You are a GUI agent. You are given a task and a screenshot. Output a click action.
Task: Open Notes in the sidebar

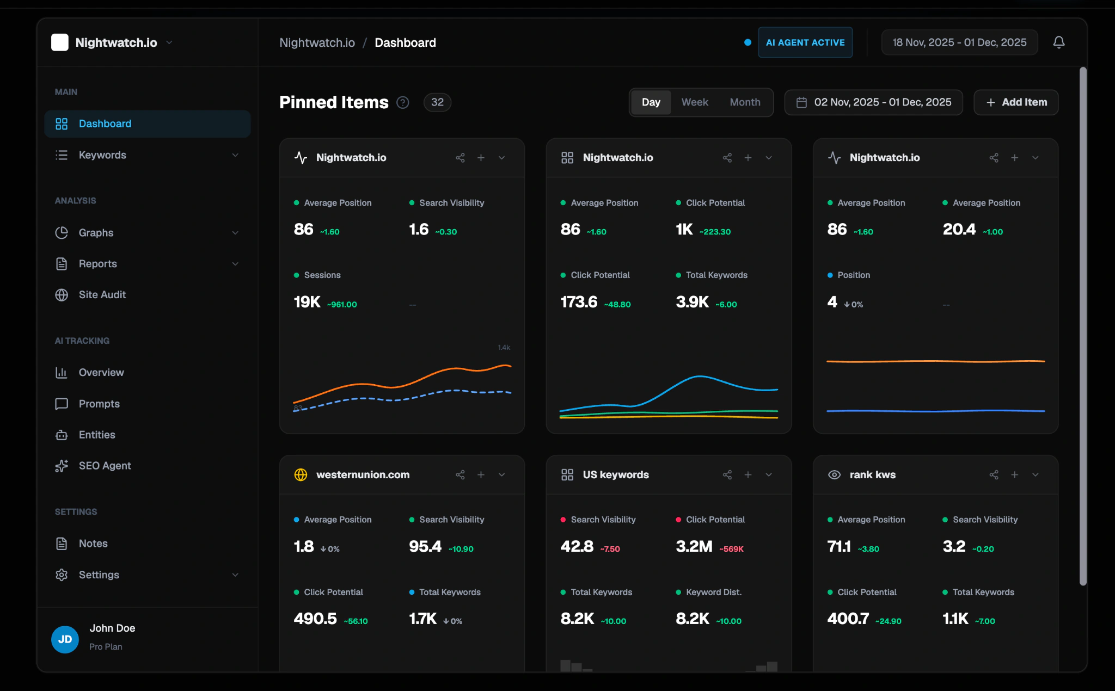pyautogui.click(x=148, y=544)
